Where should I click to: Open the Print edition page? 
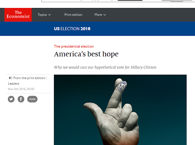coord(73,15)
